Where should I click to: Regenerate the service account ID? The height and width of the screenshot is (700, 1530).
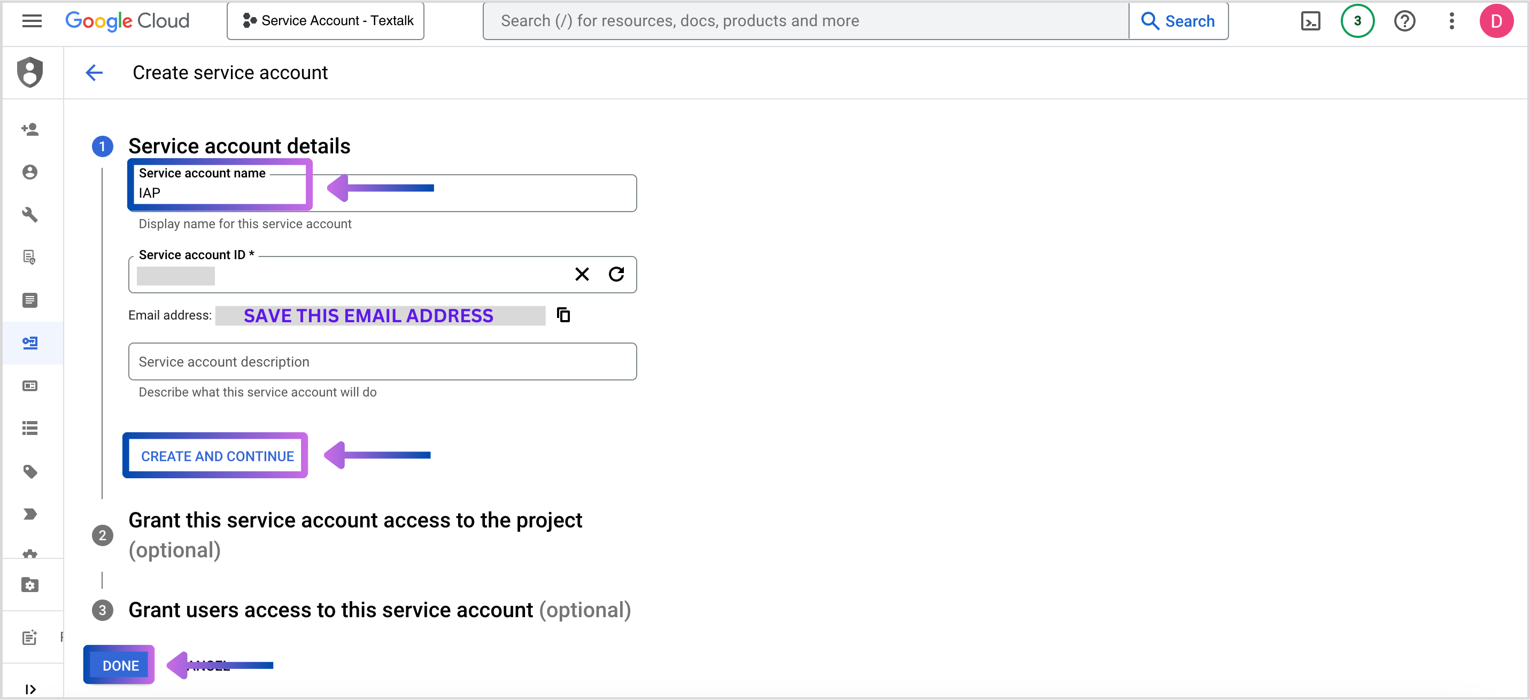[616, 274]
